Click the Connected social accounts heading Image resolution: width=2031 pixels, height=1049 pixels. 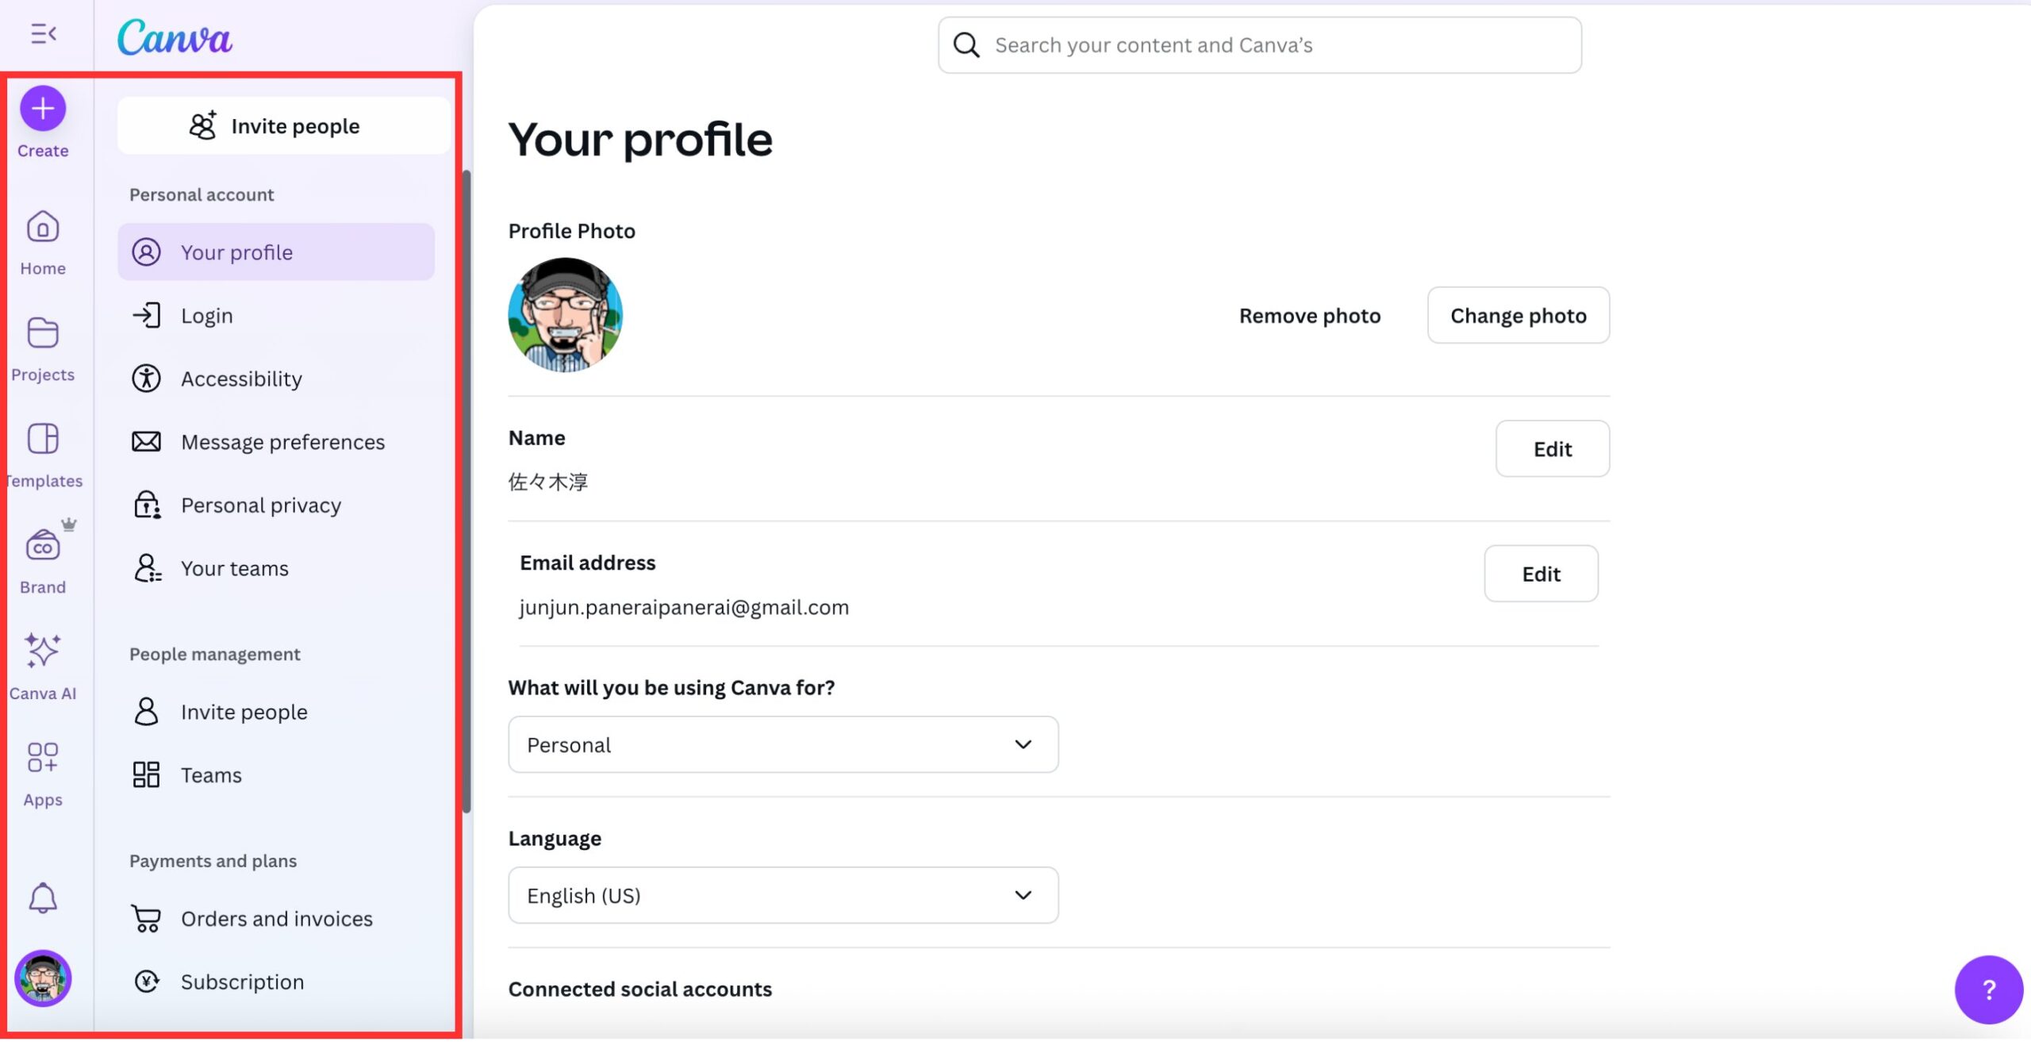tap(640, 989)
